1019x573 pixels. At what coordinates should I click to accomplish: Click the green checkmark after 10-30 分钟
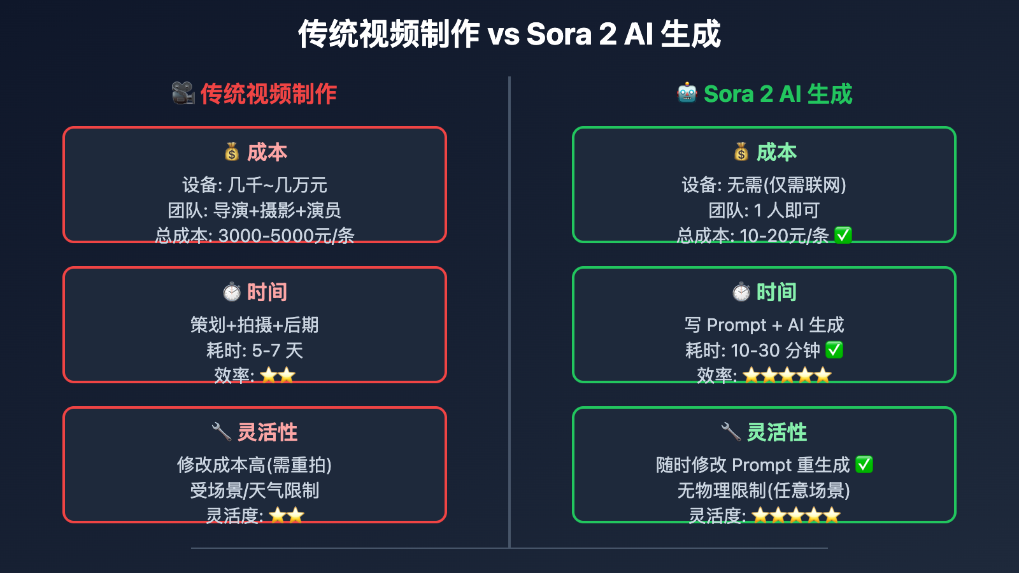coord(834,350)
